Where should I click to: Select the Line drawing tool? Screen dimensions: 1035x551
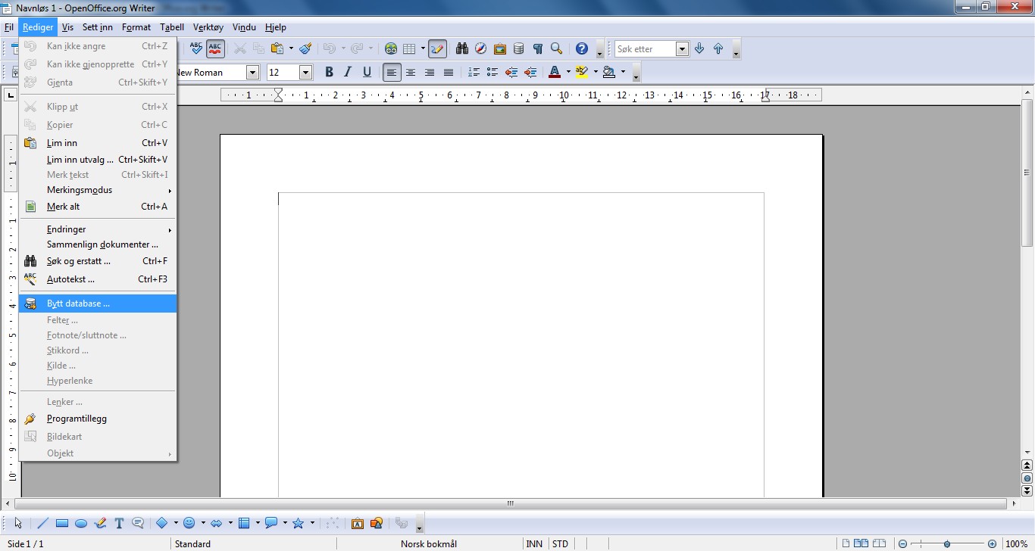43,523
